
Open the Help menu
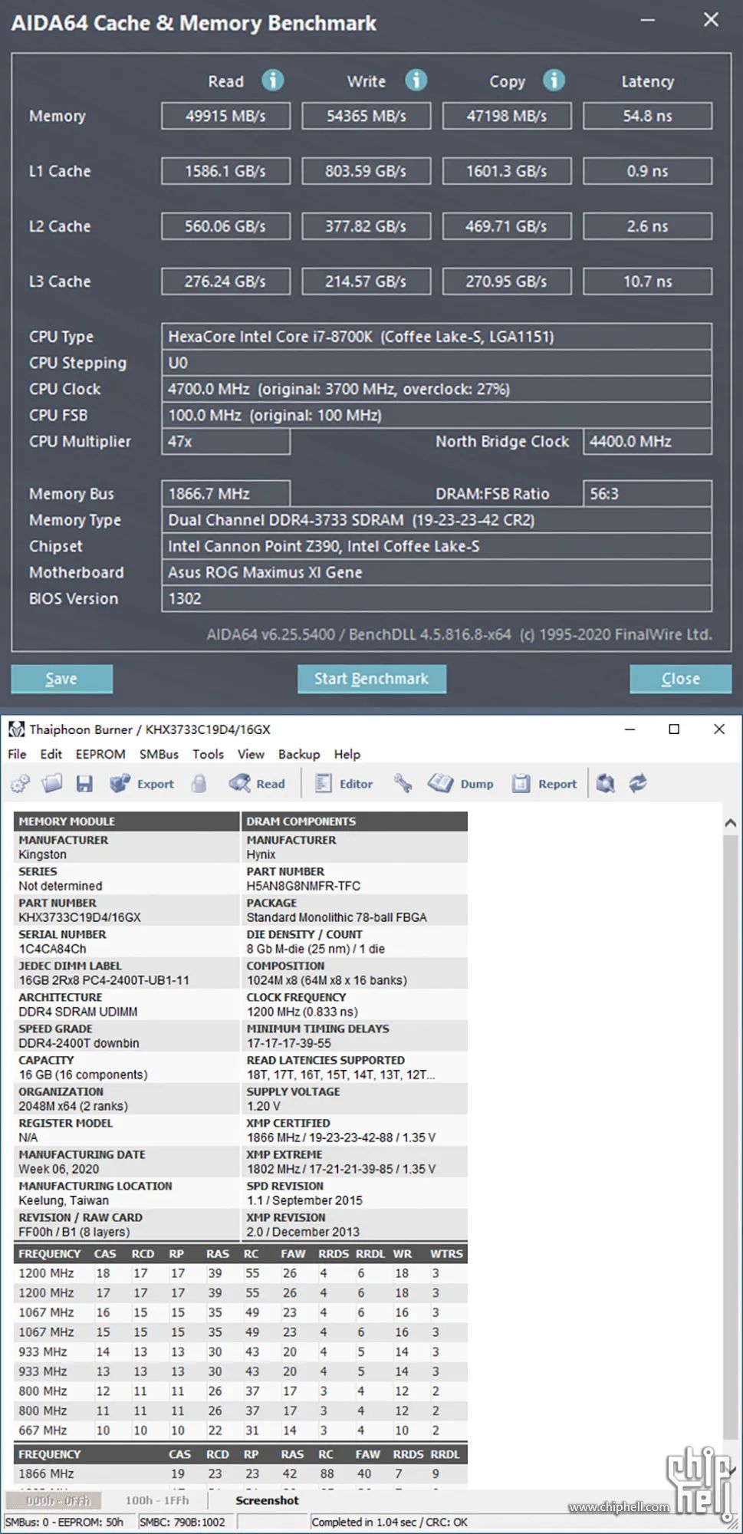347,754
